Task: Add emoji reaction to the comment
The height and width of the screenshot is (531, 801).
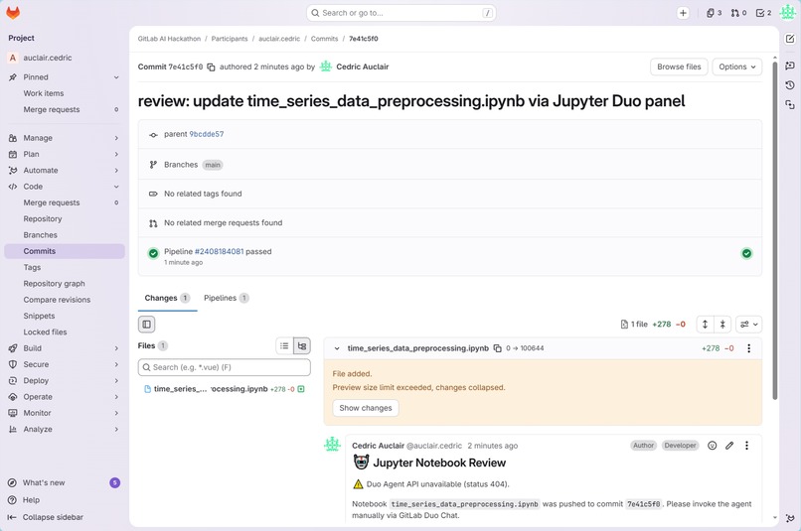Action: tap(713, 446)
